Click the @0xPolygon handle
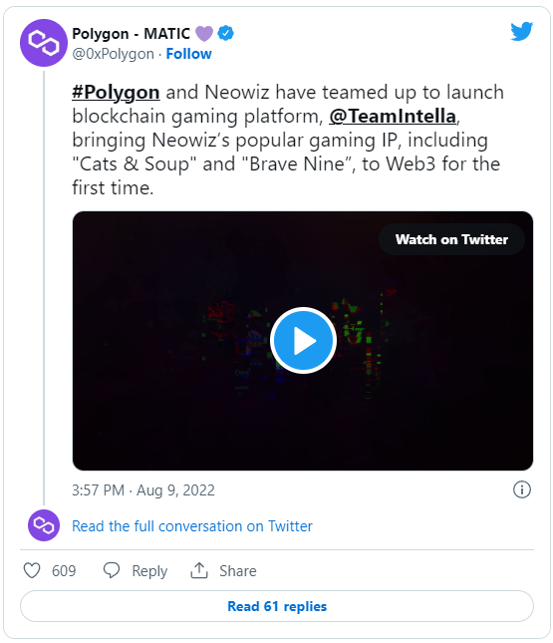This screenshot has width=553, height=643. 114,54
